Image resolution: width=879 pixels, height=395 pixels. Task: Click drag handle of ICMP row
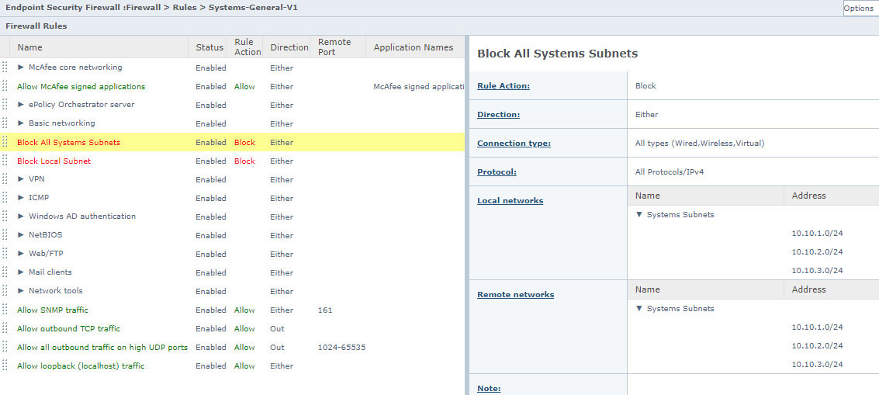(5, 197)
